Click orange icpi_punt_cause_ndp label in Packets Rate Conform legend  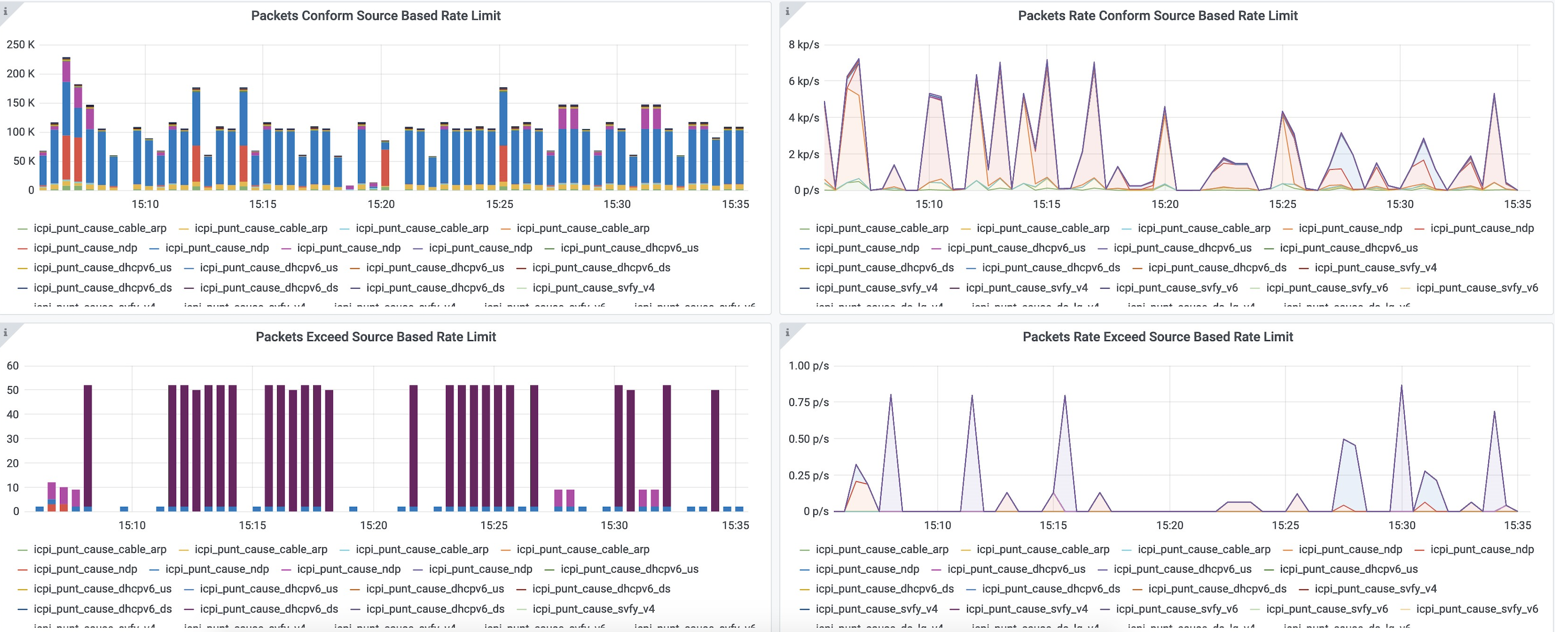pyautogui.click(x=1350, y=228)
